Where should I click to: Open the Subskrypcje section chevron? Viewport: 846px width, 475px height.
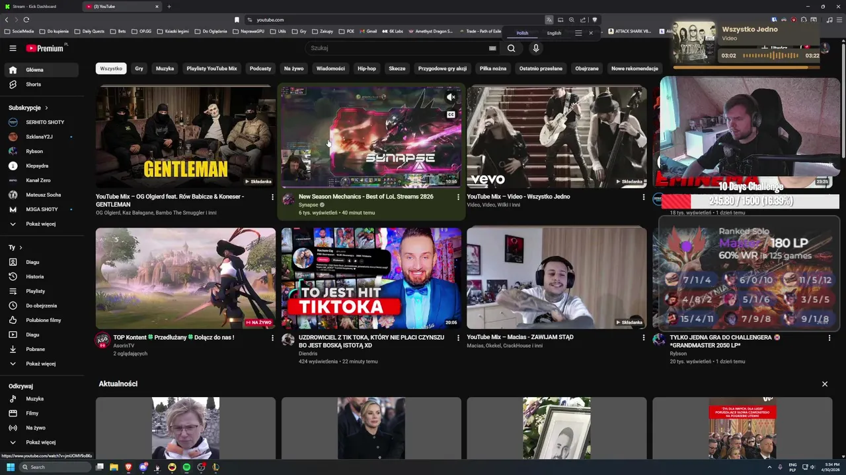(46, 108)
